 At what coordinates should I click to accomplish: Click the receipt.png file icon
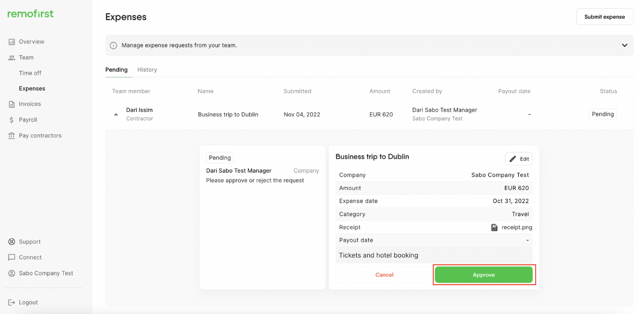pyautogui.click(x=494, y=227)
